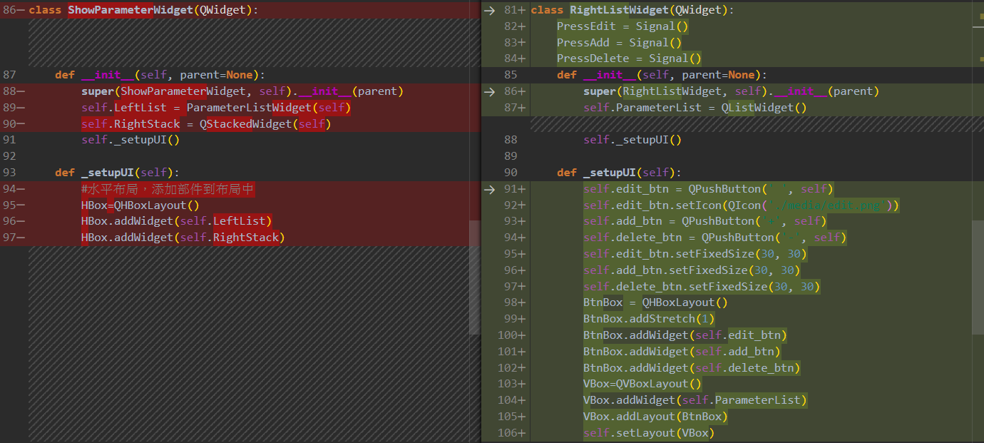Viewport: 984px width, 443px height.
Task: Click the 'class RightListWidget(QWidget):' added line
Action: pyautogui.click(x=632, y=10)
